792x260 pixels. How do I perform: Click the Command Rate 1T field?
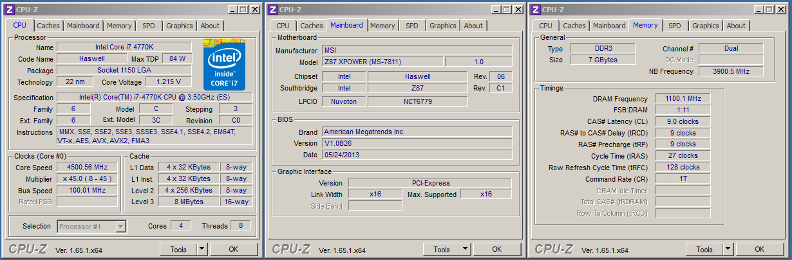[x=683, y=179]
